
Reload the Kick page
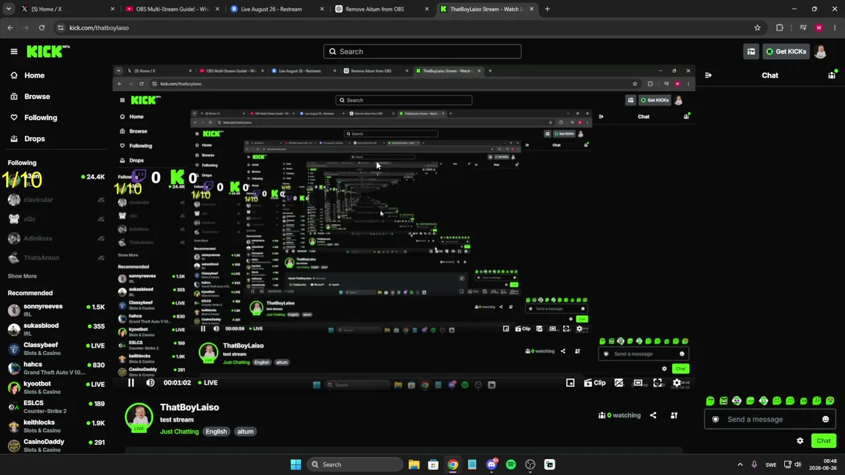coord(42,28)
